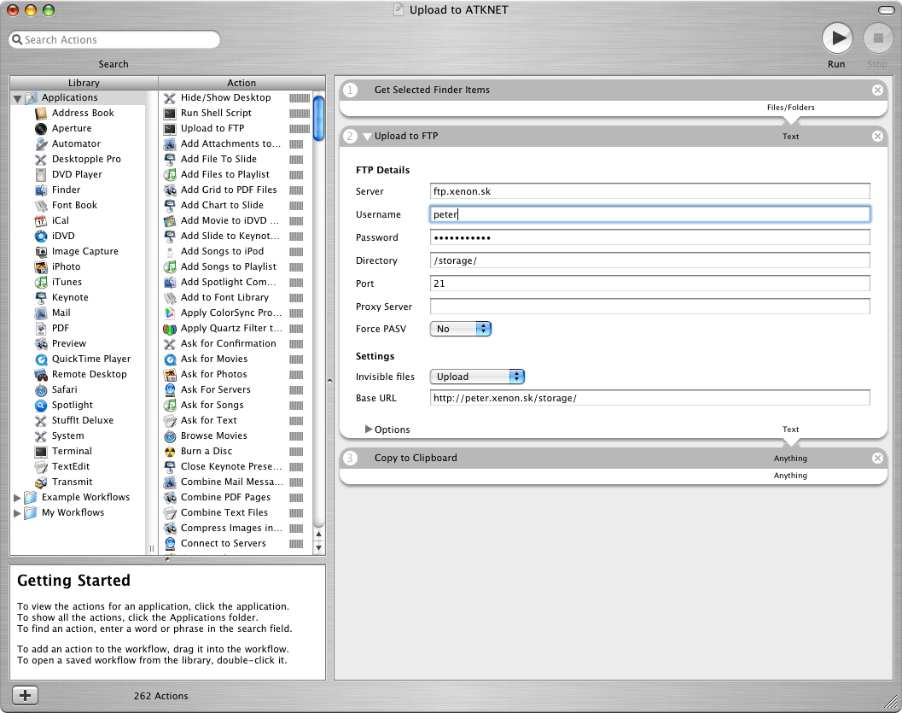Click the Server field ftp.xenon.sk
902x713 pixels.
click(649, 191)
